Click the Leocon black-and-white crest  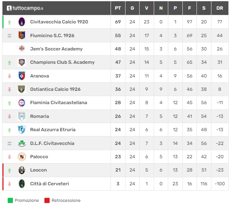pos(22,170)
